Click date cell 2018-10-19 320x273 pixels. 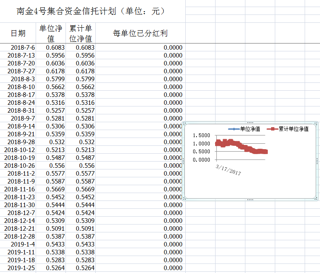pos(18,158)
